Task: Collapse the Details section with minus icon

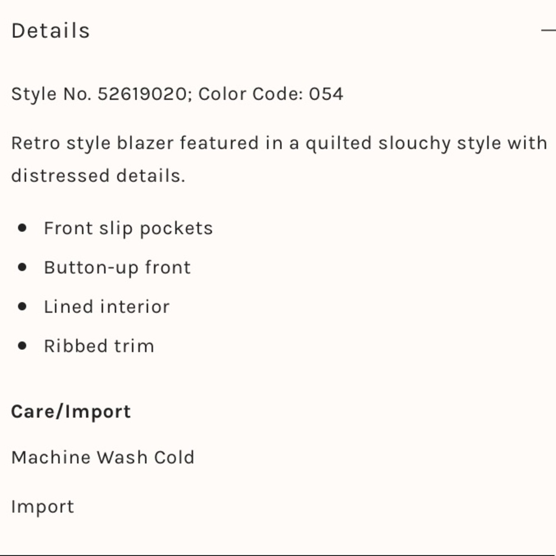Action: pyautogui.click(x=548, y=31)
